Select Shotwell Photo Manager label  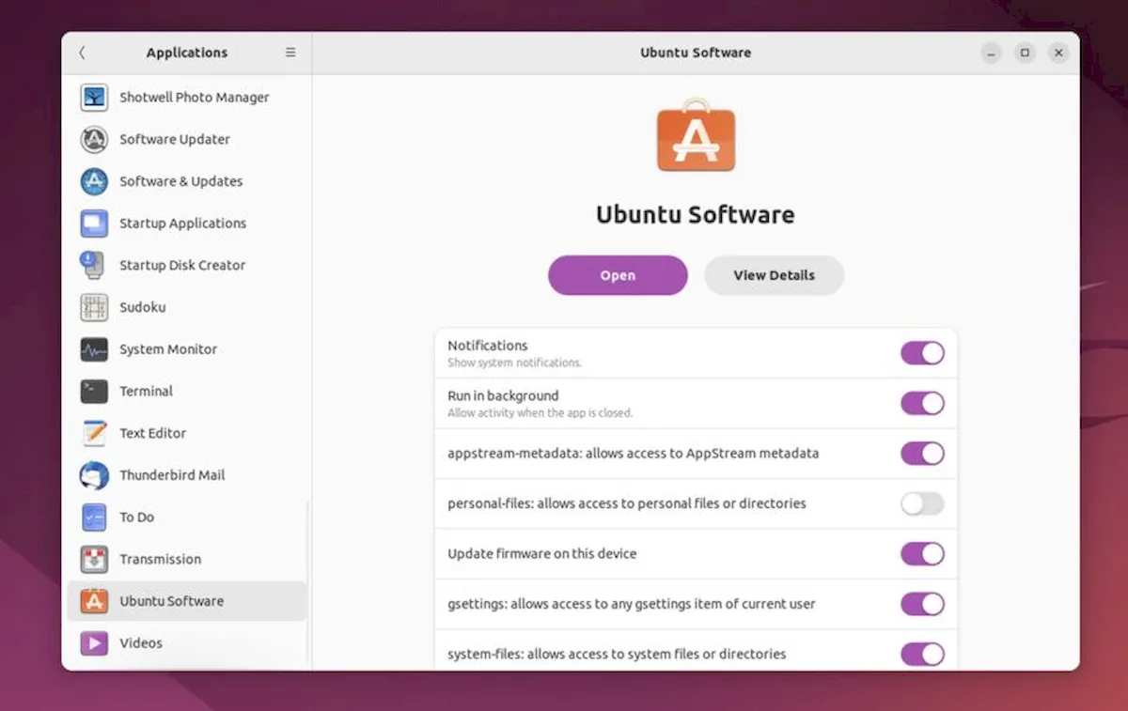click(x=195, y=97)
